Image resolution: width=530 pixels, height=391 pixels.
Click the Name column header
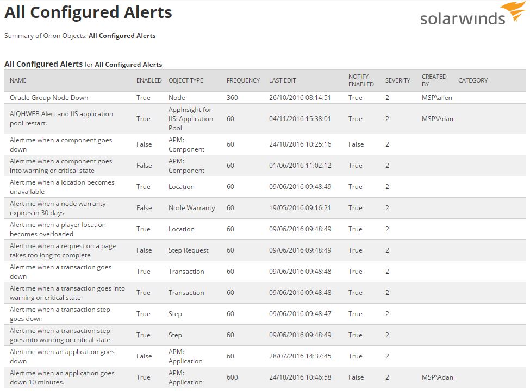click(x=18, y=80)
